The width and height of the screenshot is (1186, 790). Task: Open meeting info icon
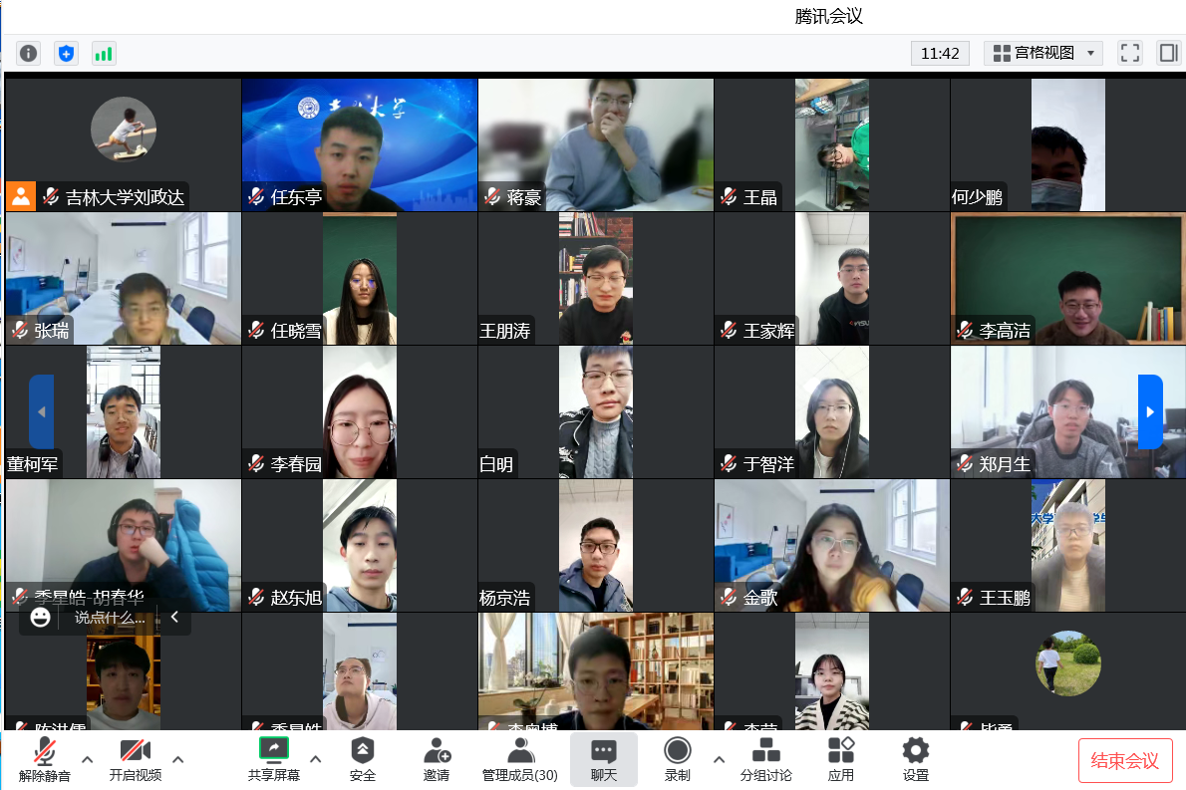click(29, 53)
